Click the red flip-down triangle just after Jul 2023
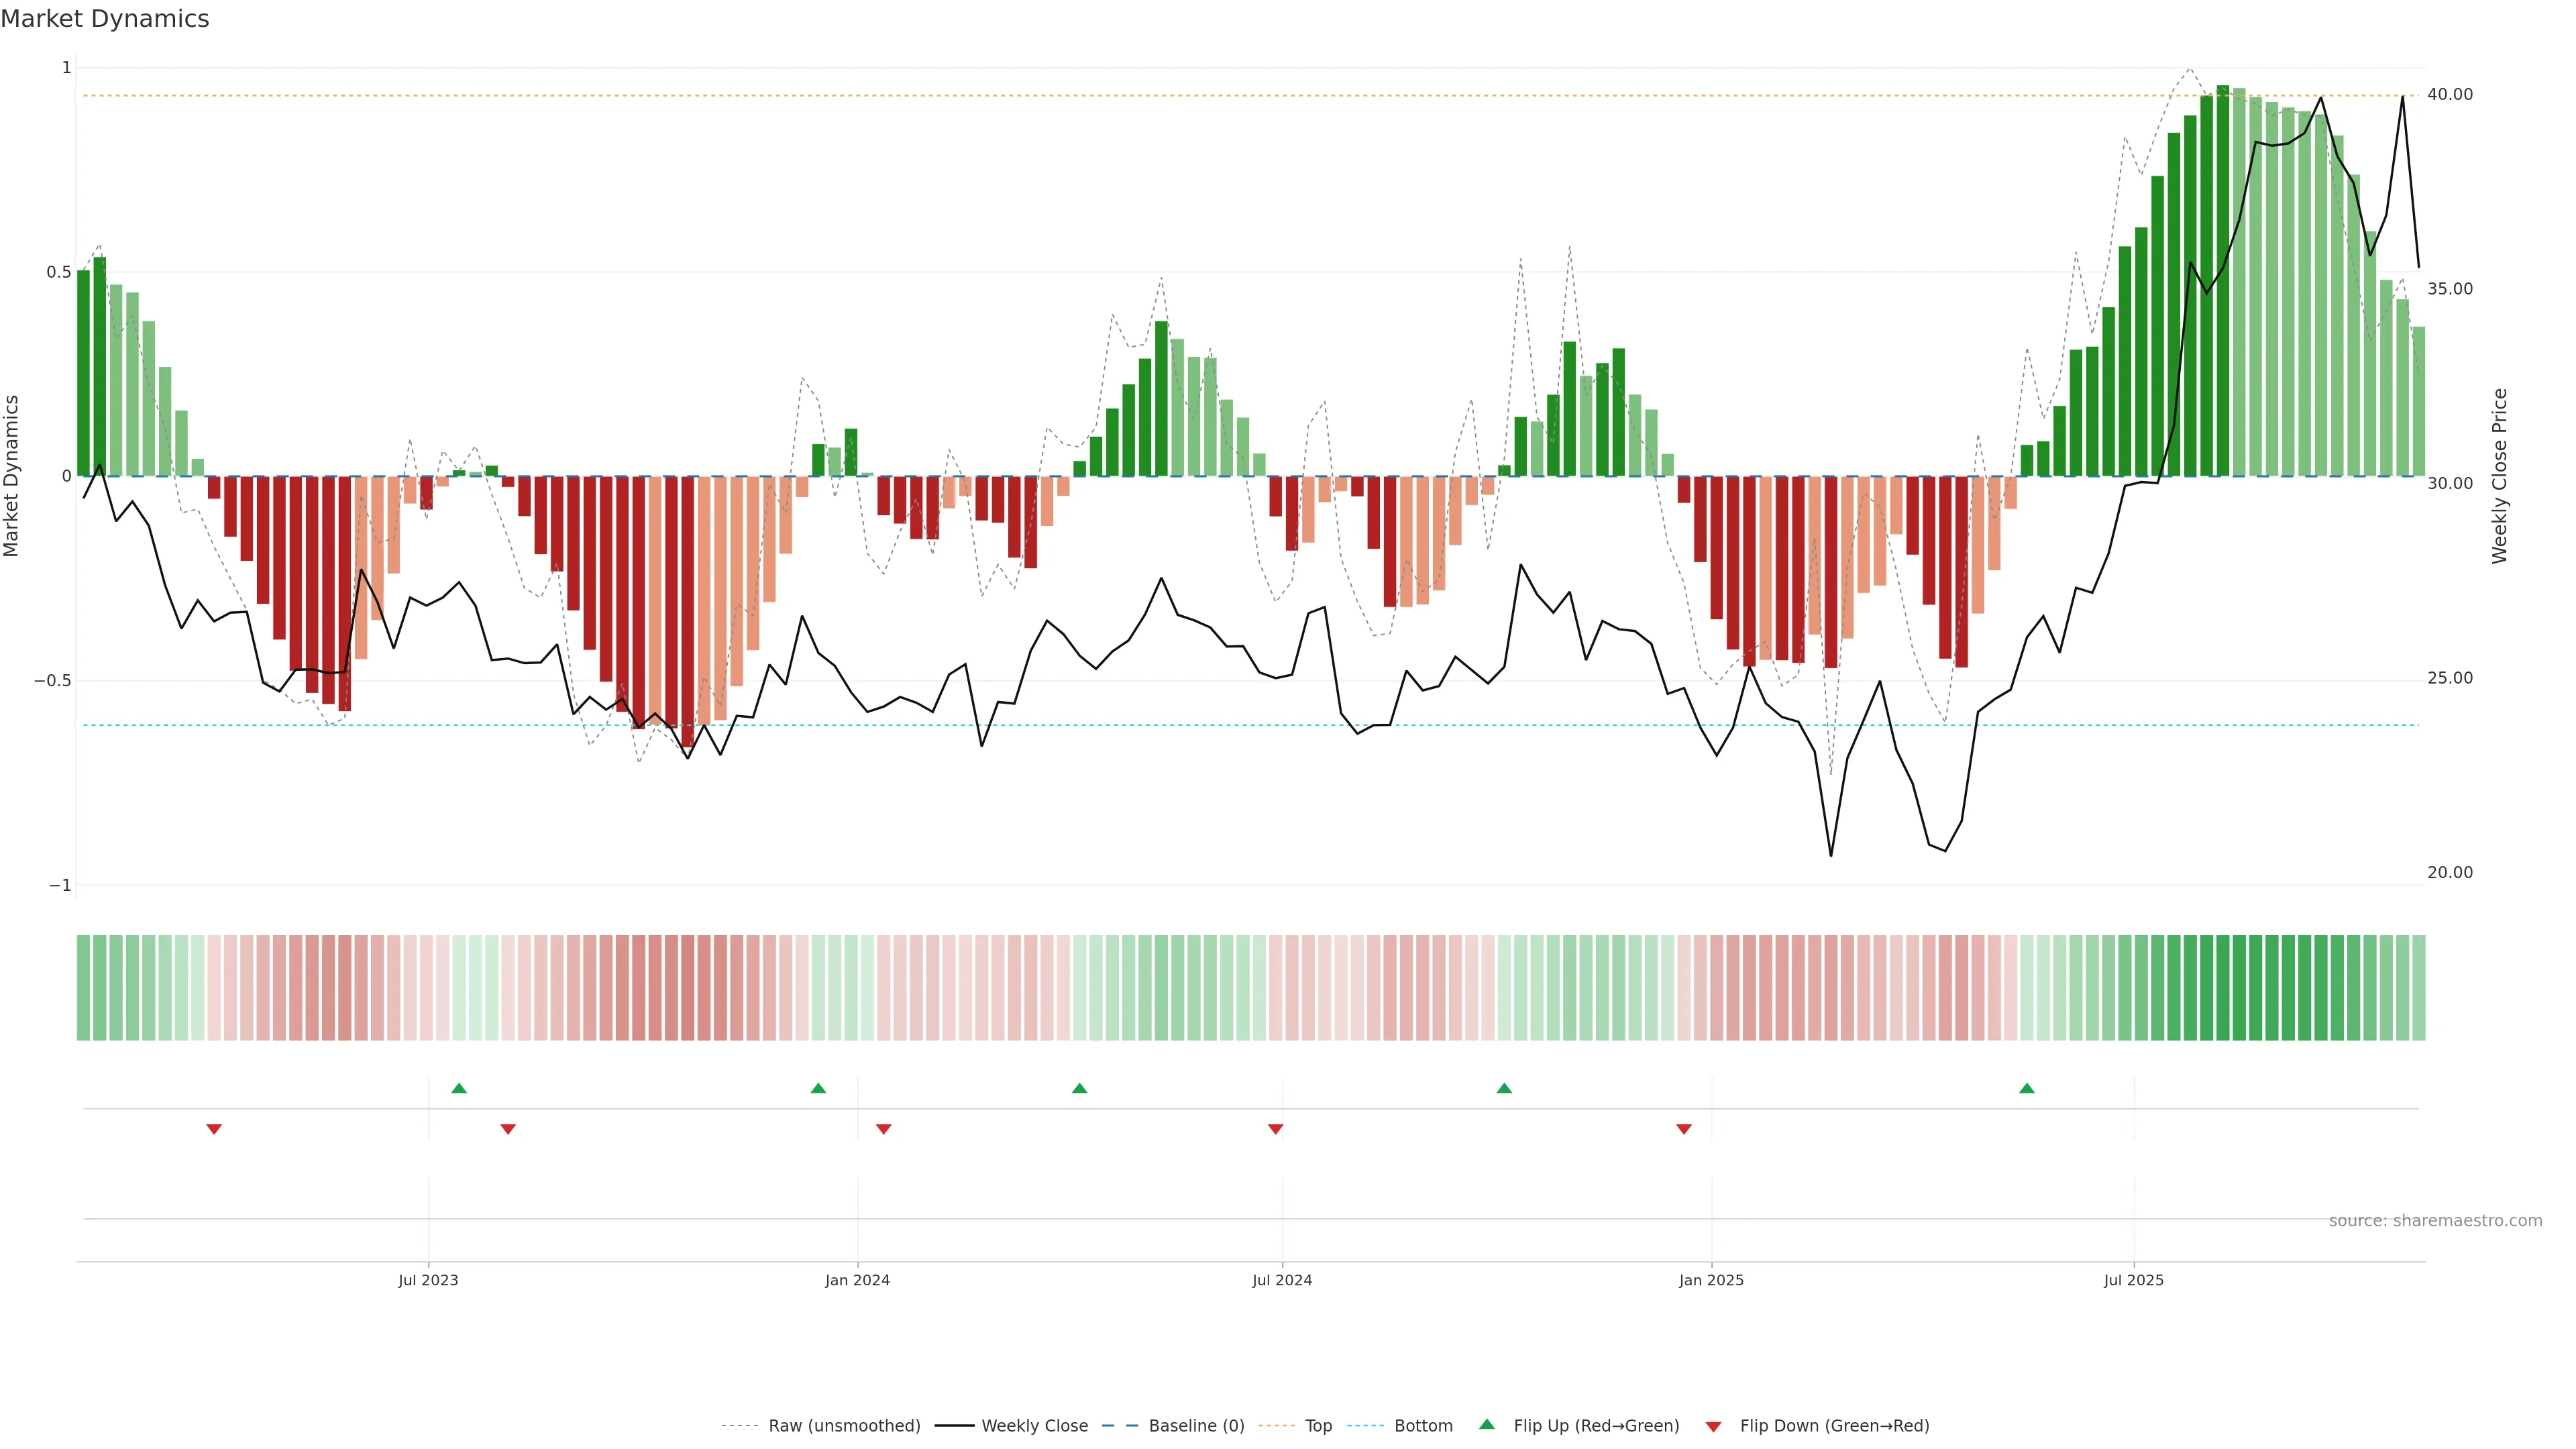This screenshot has height=1449, width=2576. tap(508, 1129)
